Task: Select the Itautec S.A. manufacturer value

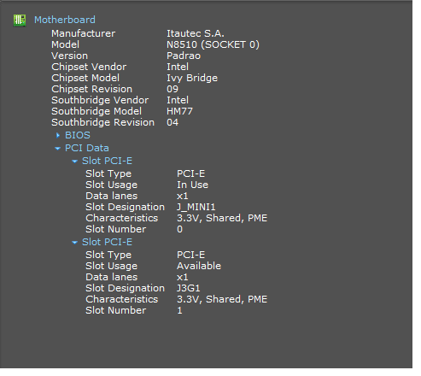Action: (196, 33)
